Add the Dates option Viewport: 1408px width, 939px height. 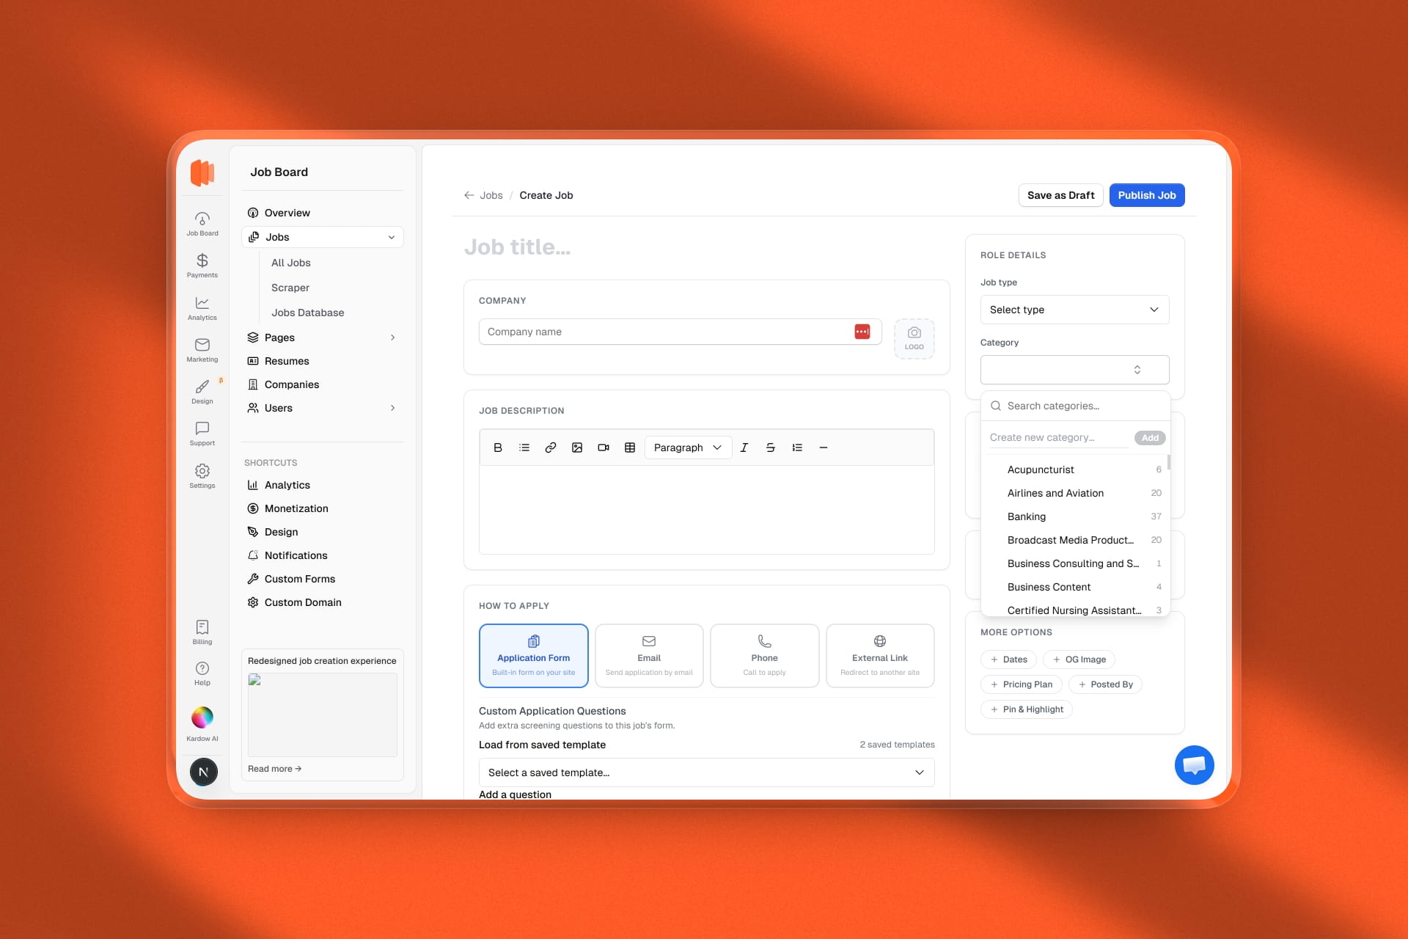tap(1008, 660)
